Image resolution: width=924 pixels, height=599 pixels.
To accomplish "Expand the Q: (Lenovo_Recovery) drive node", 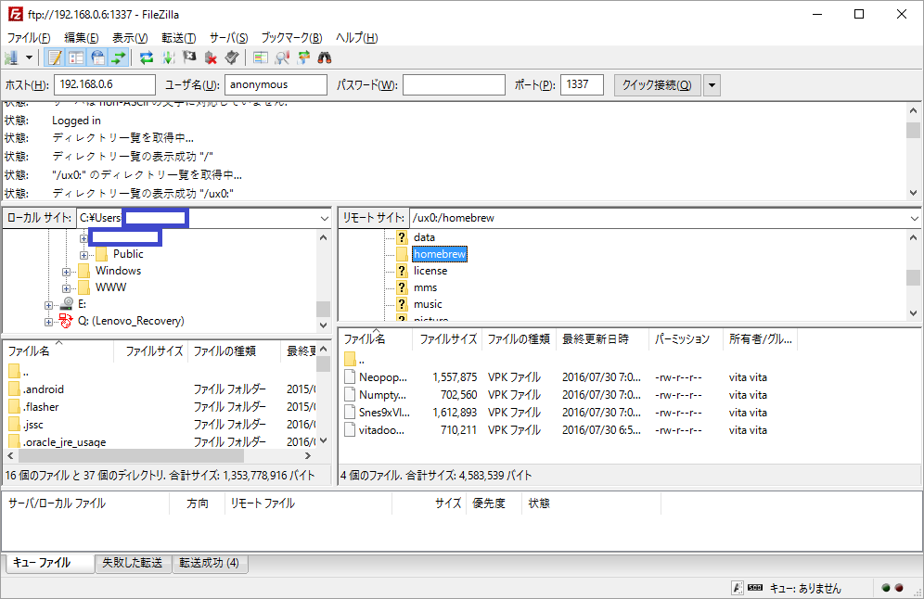I will click(x=48, y=322).
